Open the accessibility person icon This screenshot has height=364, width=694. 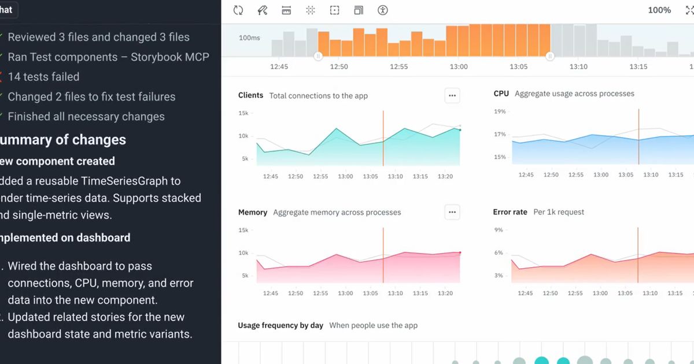click(x=382, y=10)
